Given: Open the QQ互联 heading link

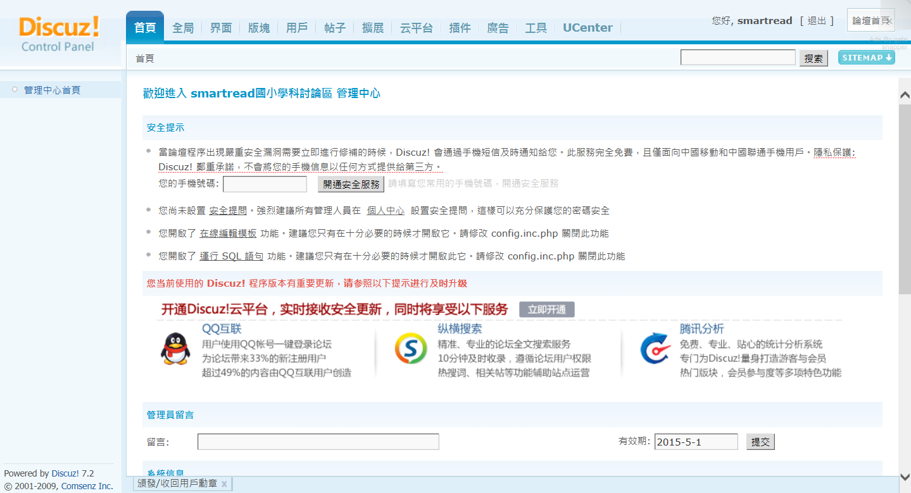Looking at the screenshot, I should [x=222, y=329].
